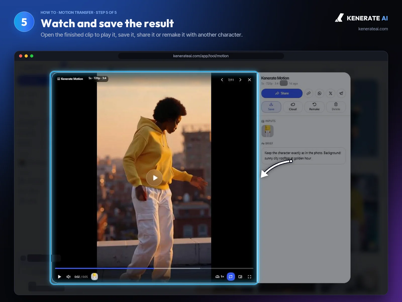402x302 pixels.
Task: Change playback speed from 1x
Action: point(220,277)
